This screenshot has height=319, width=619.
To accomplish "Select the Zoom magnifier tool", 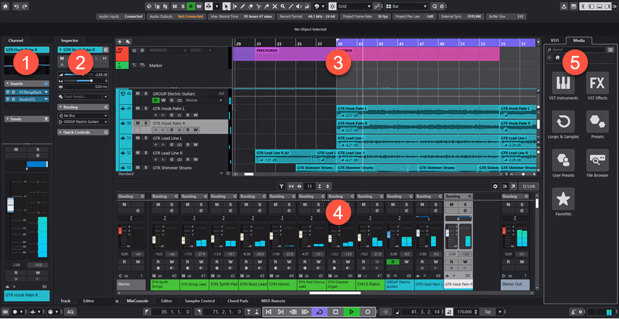I will tap(283, 6).
